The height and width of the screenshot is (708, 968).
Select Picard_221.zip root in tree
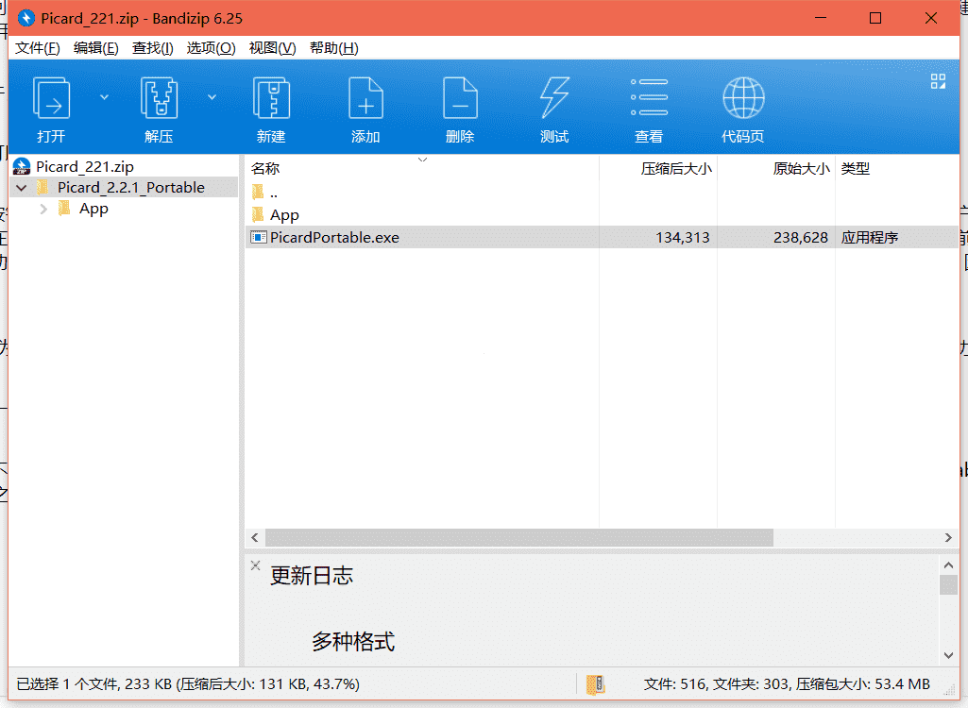click(x=85, y=167)
